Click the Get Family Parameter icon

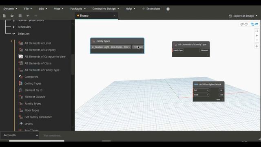(x=21, y=117)
